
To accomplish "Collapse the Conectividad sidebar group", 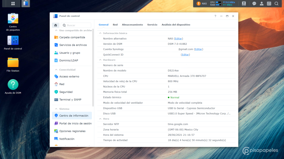I will [56, 70].
